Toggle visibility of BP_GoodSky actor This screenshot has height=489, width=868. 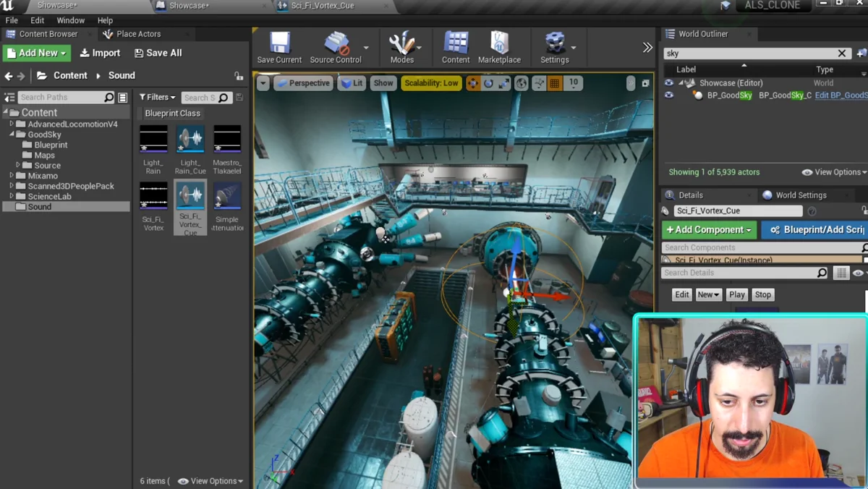pyautogui.click(x=668, y=95)
